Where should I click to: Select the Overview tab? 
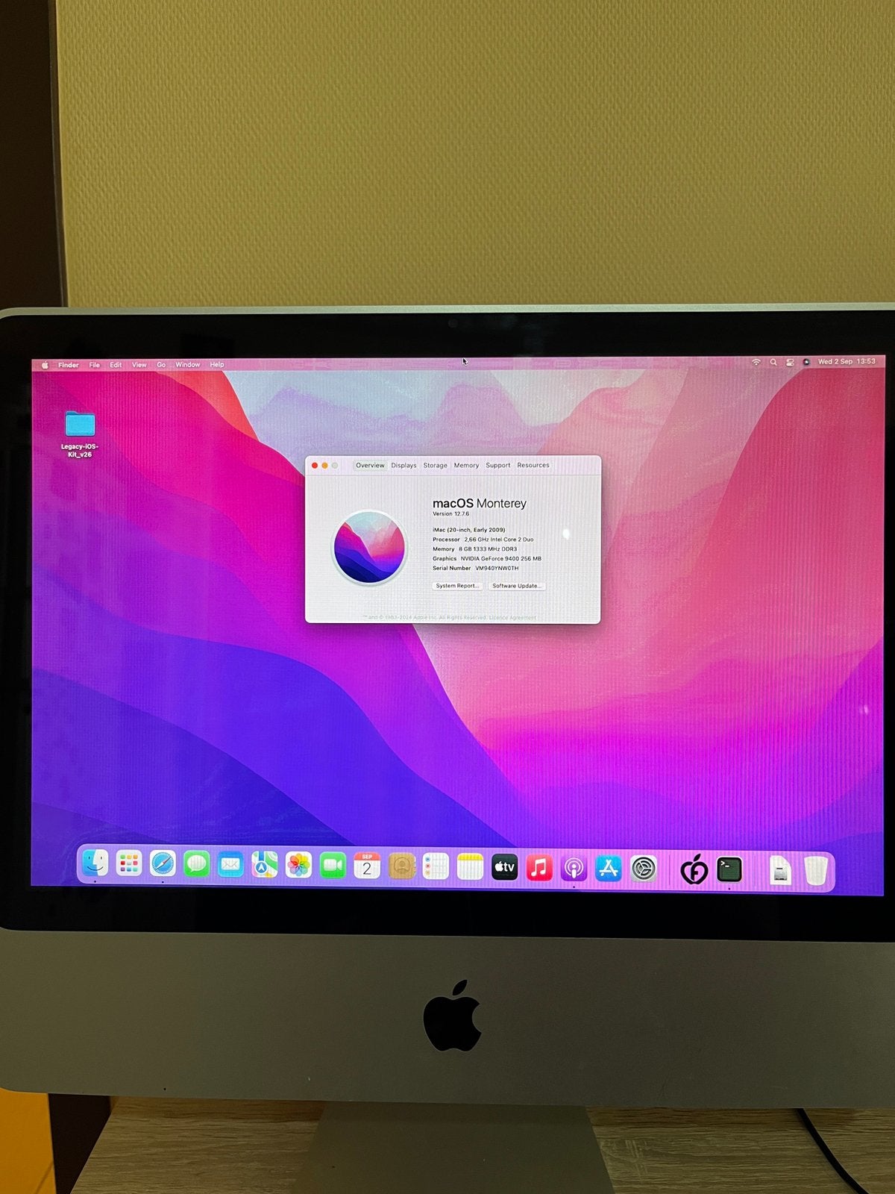[370, 465]
